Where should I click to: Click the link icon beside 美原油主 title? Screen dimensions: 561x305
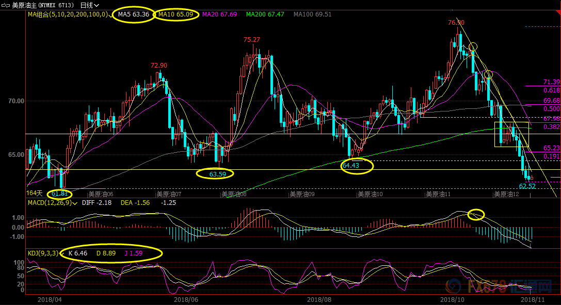(x=6, y=5)
